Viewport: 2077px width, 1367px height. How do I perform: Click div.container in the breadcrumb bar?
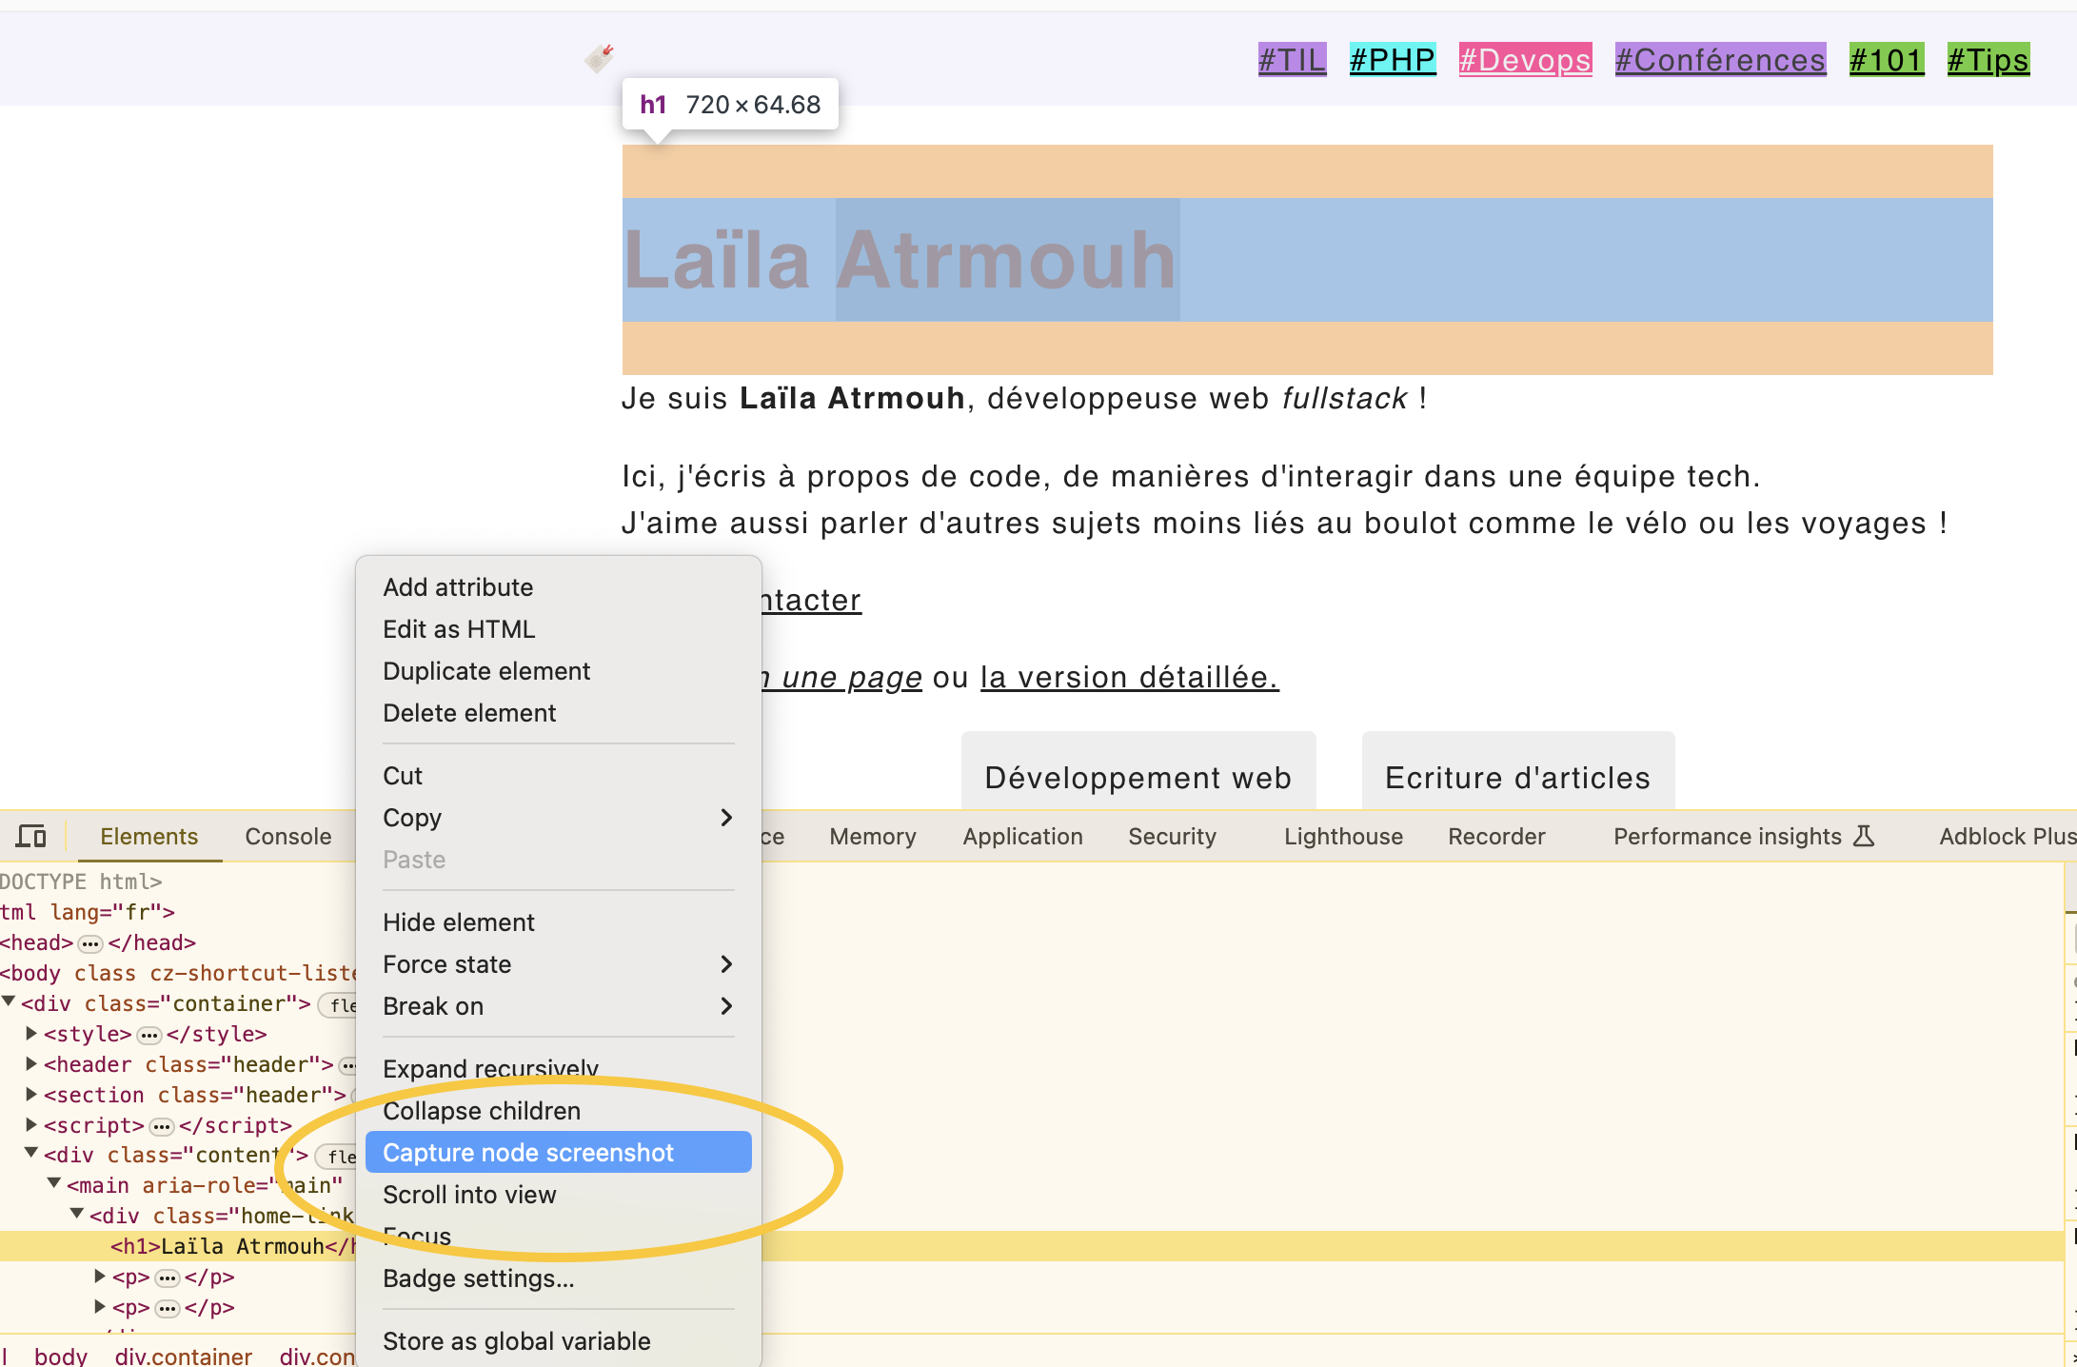184,1356
